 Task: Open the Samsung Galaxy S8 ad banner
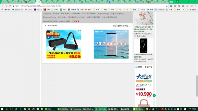pos(111,44)
